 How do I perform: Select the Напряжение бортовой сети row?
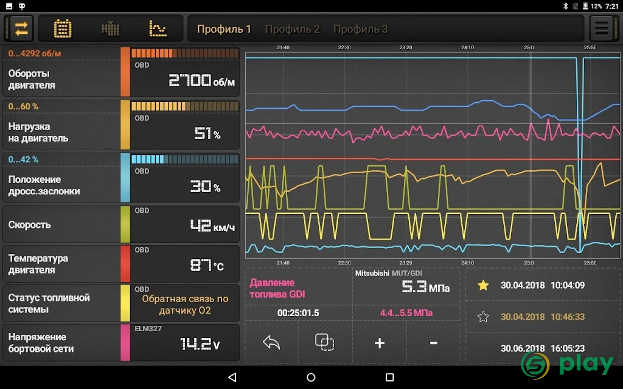pyautogui.click(x=121, y=342)
